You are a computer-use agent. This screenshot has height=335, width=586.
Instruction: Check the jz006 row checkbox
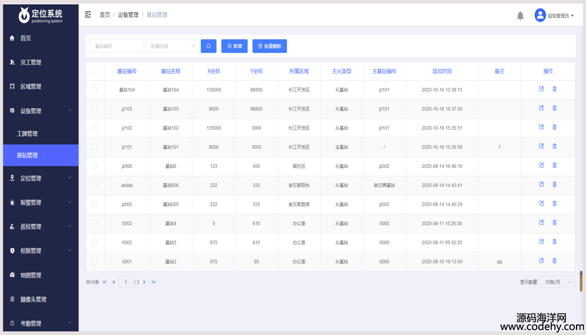(x=95, y=166)
